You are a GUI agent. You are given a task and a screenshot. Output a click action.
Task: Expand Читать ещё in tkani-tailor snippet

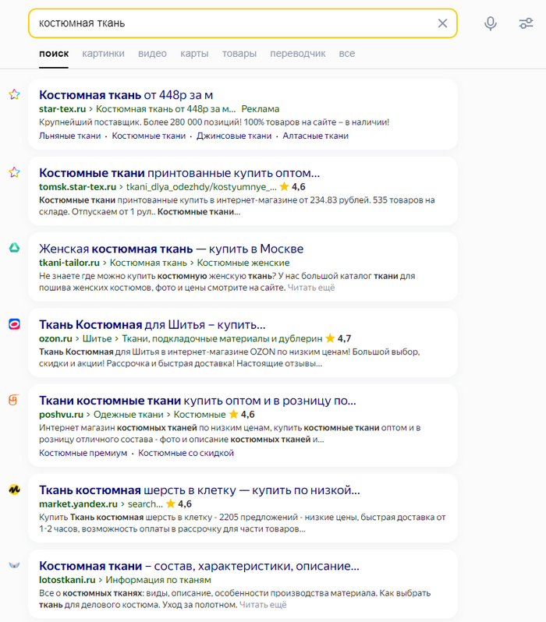click(x=310, y=288)
